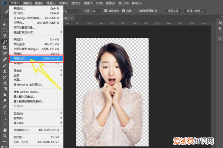The height and width of the screenshot is (148, 223).
Task: Select the Rectangular Marquee tool
Action: [x=5, y=30]
